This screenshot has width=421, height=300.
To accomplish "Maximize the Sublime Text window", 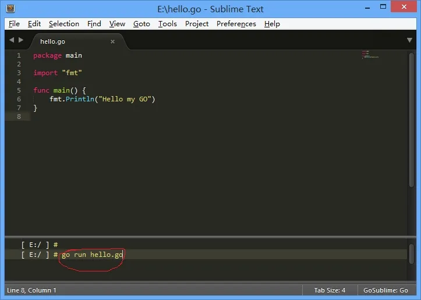I will click(x=383, y=7).
